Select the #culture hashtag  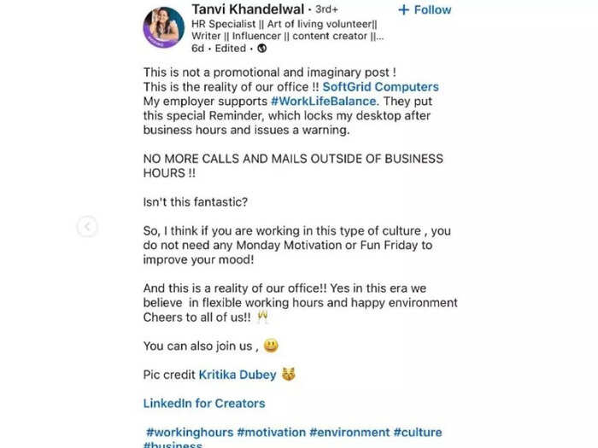click(x=418, y=433)
